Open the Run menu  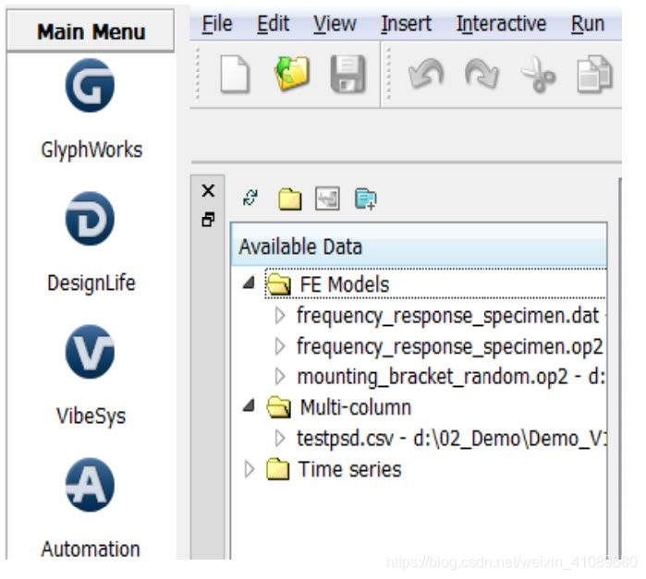(x=588, y=24)
